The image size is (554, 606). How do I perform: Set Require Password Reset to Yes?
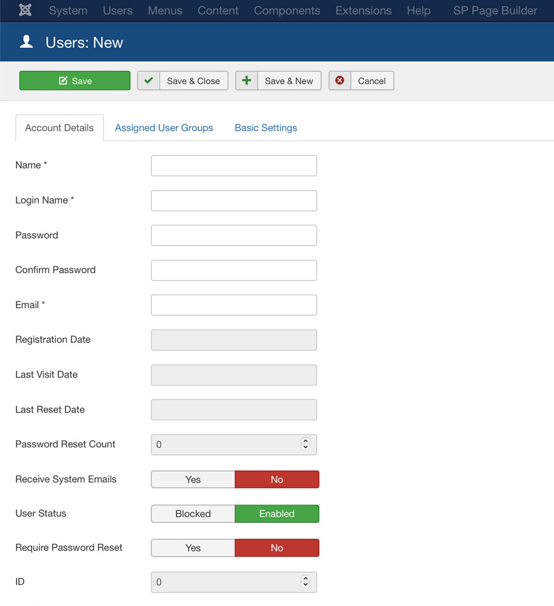(193, 548)
